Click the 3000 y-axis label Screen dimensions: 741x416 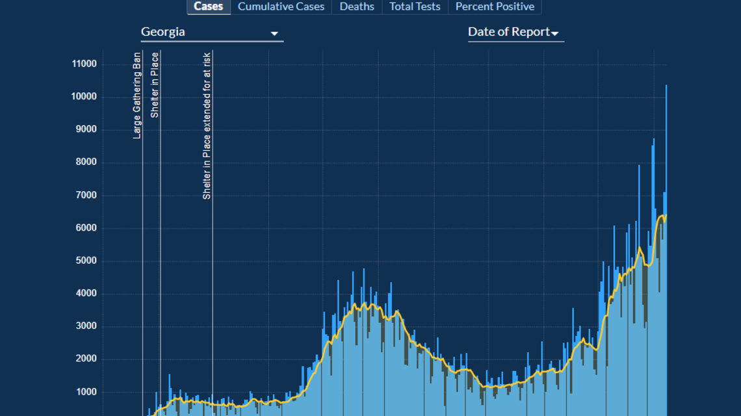(x=86, y=326)
